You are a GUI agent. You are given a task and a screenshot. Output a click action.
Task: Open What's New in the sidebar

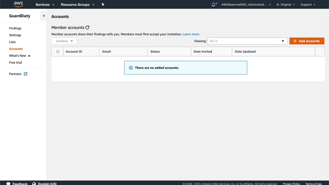pos(18,56)
